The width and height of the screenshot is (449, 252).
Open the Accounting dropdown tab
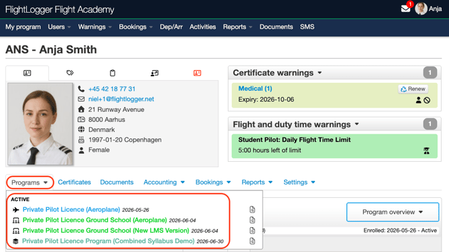(x=164, y=182)
